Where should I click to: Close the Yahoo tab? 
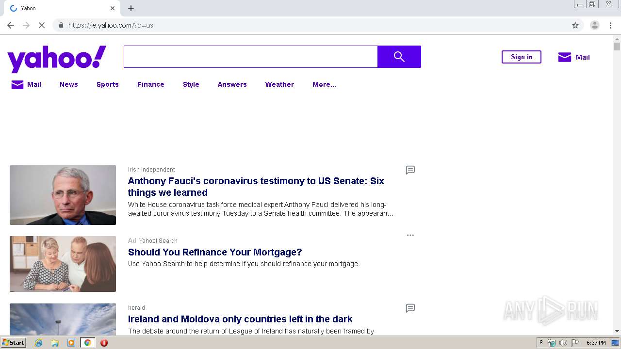coord(113,8)
